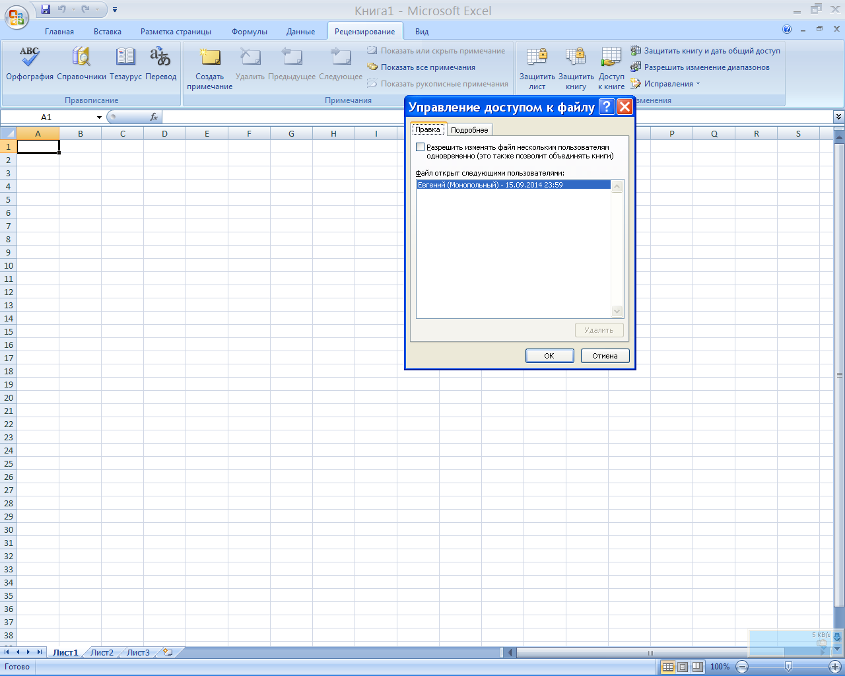Click the zoom slider handle
The width and height of the screenshot is (845, 676).
(x=788, y=667)
